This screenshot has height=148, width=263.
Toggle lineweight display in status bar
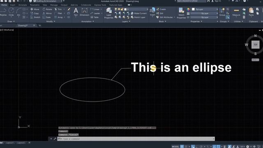pos(225,146)
